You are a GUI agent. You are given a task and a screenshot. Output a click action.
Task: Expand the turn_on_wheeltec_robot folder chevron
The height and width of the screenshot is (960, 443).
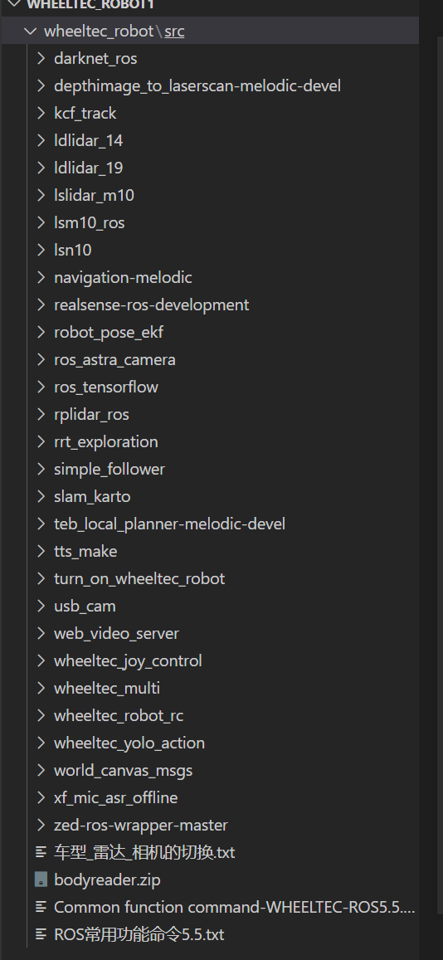pyautogui.click(x=41, y=578)
